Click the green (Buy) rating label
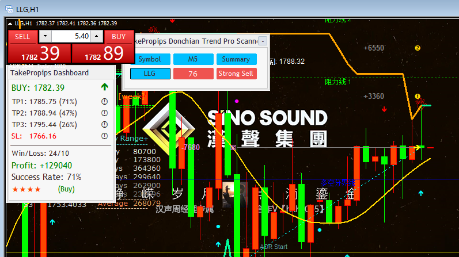 [66, 189]
